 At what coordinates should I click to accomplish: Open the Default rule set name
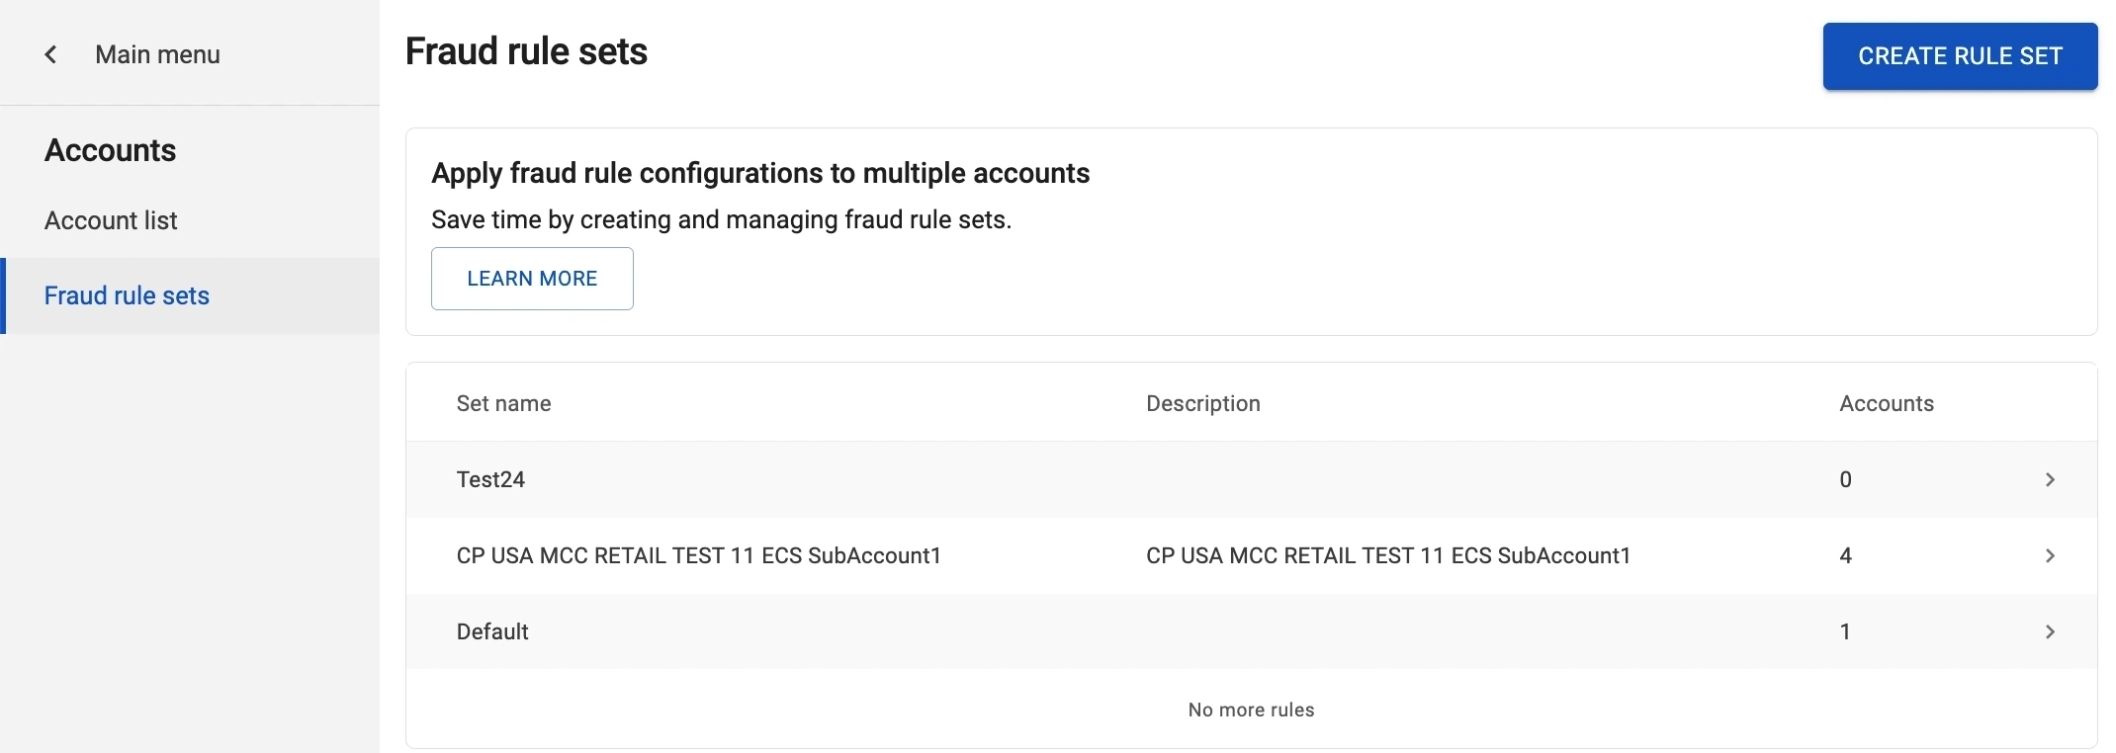coord(492,631)
